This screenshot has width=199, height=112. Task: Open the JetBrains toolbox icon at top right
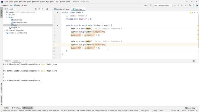tap(197, 6)
